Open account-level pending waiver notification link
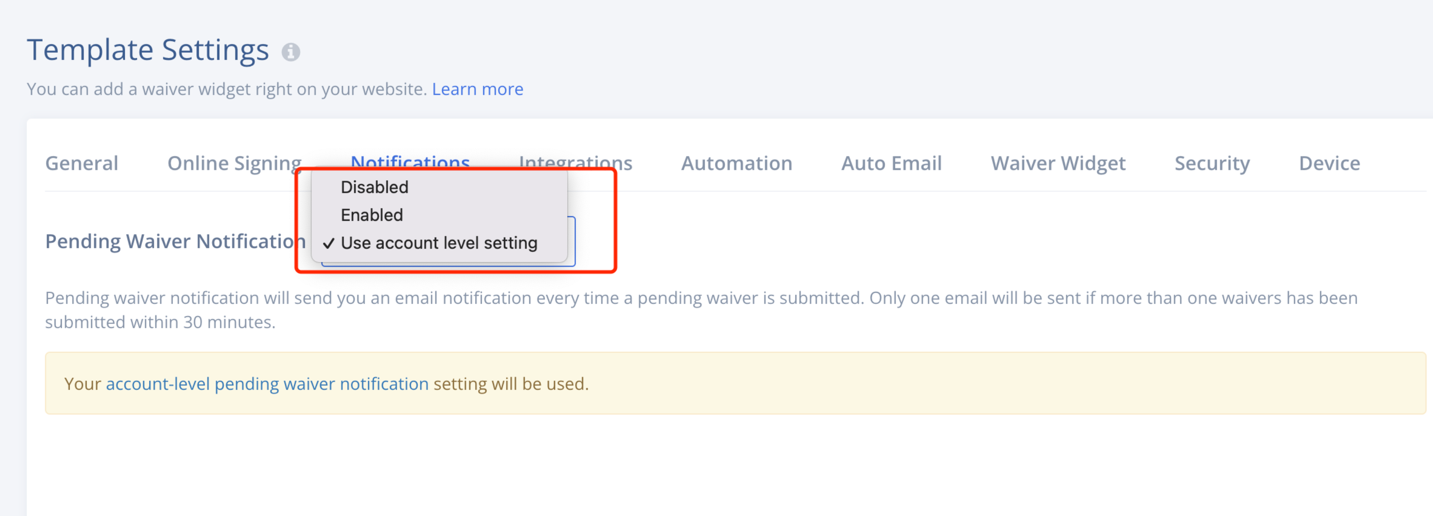 [267, 384]
